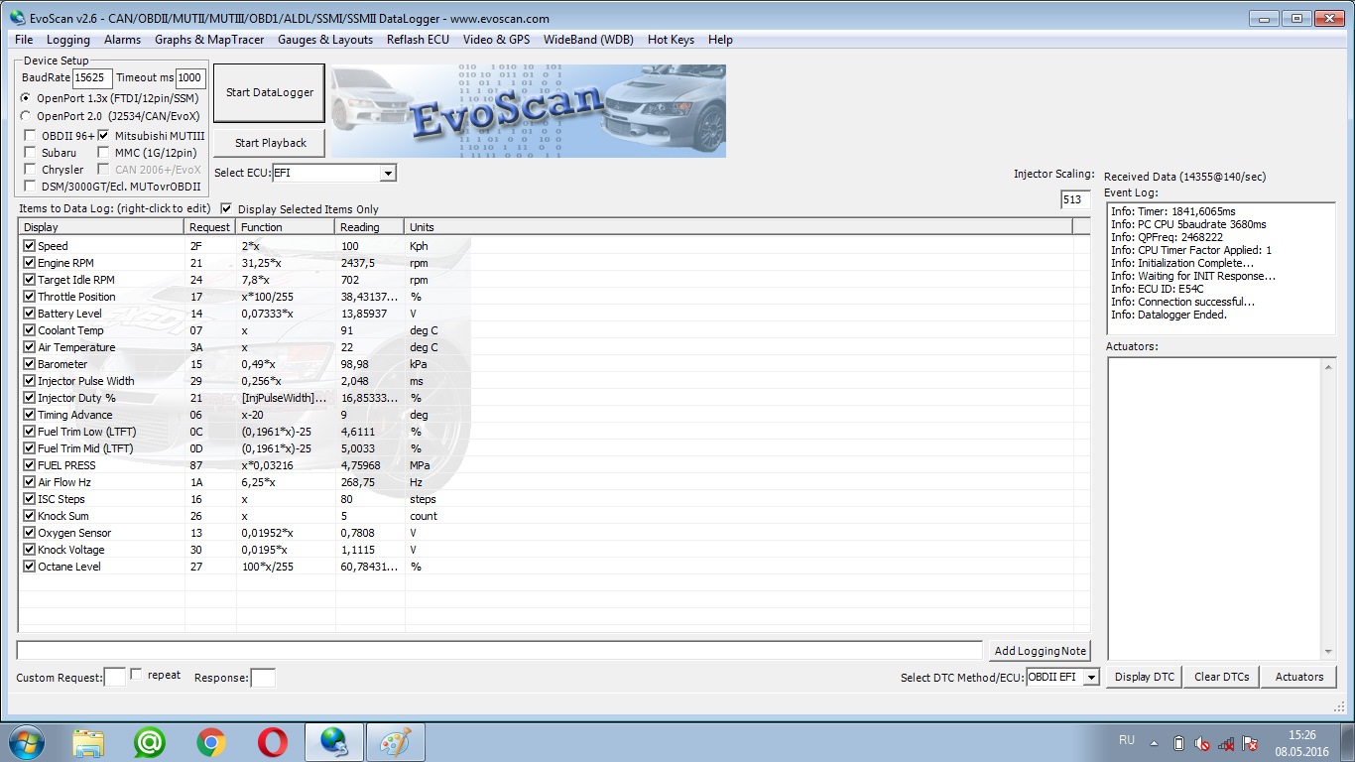Click the Custom Request input box
The width and height of the screenshot is (1355, 762).
(115, 678)
